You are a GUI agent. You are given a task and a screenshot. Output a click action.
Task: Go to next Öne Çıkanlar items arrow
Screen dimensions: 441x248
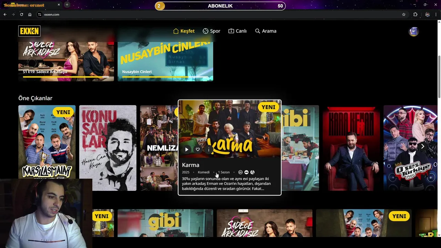pyautogui.click(x=422, y=146)
